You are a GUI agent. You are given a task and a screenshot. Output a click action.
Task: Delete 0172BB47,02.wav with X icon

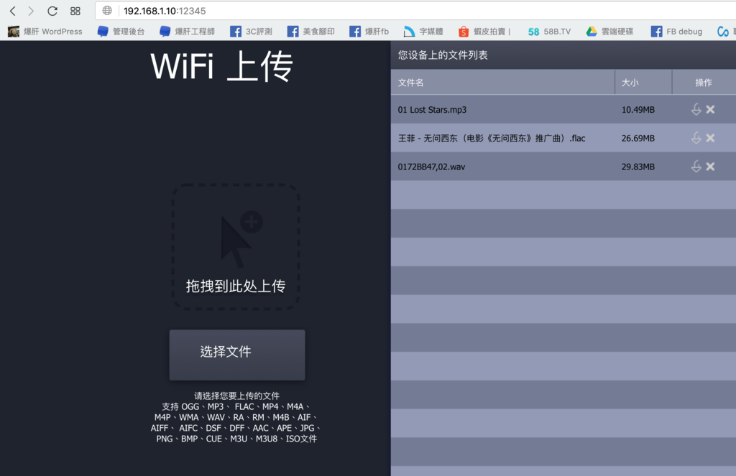click(x=710, y=167)
